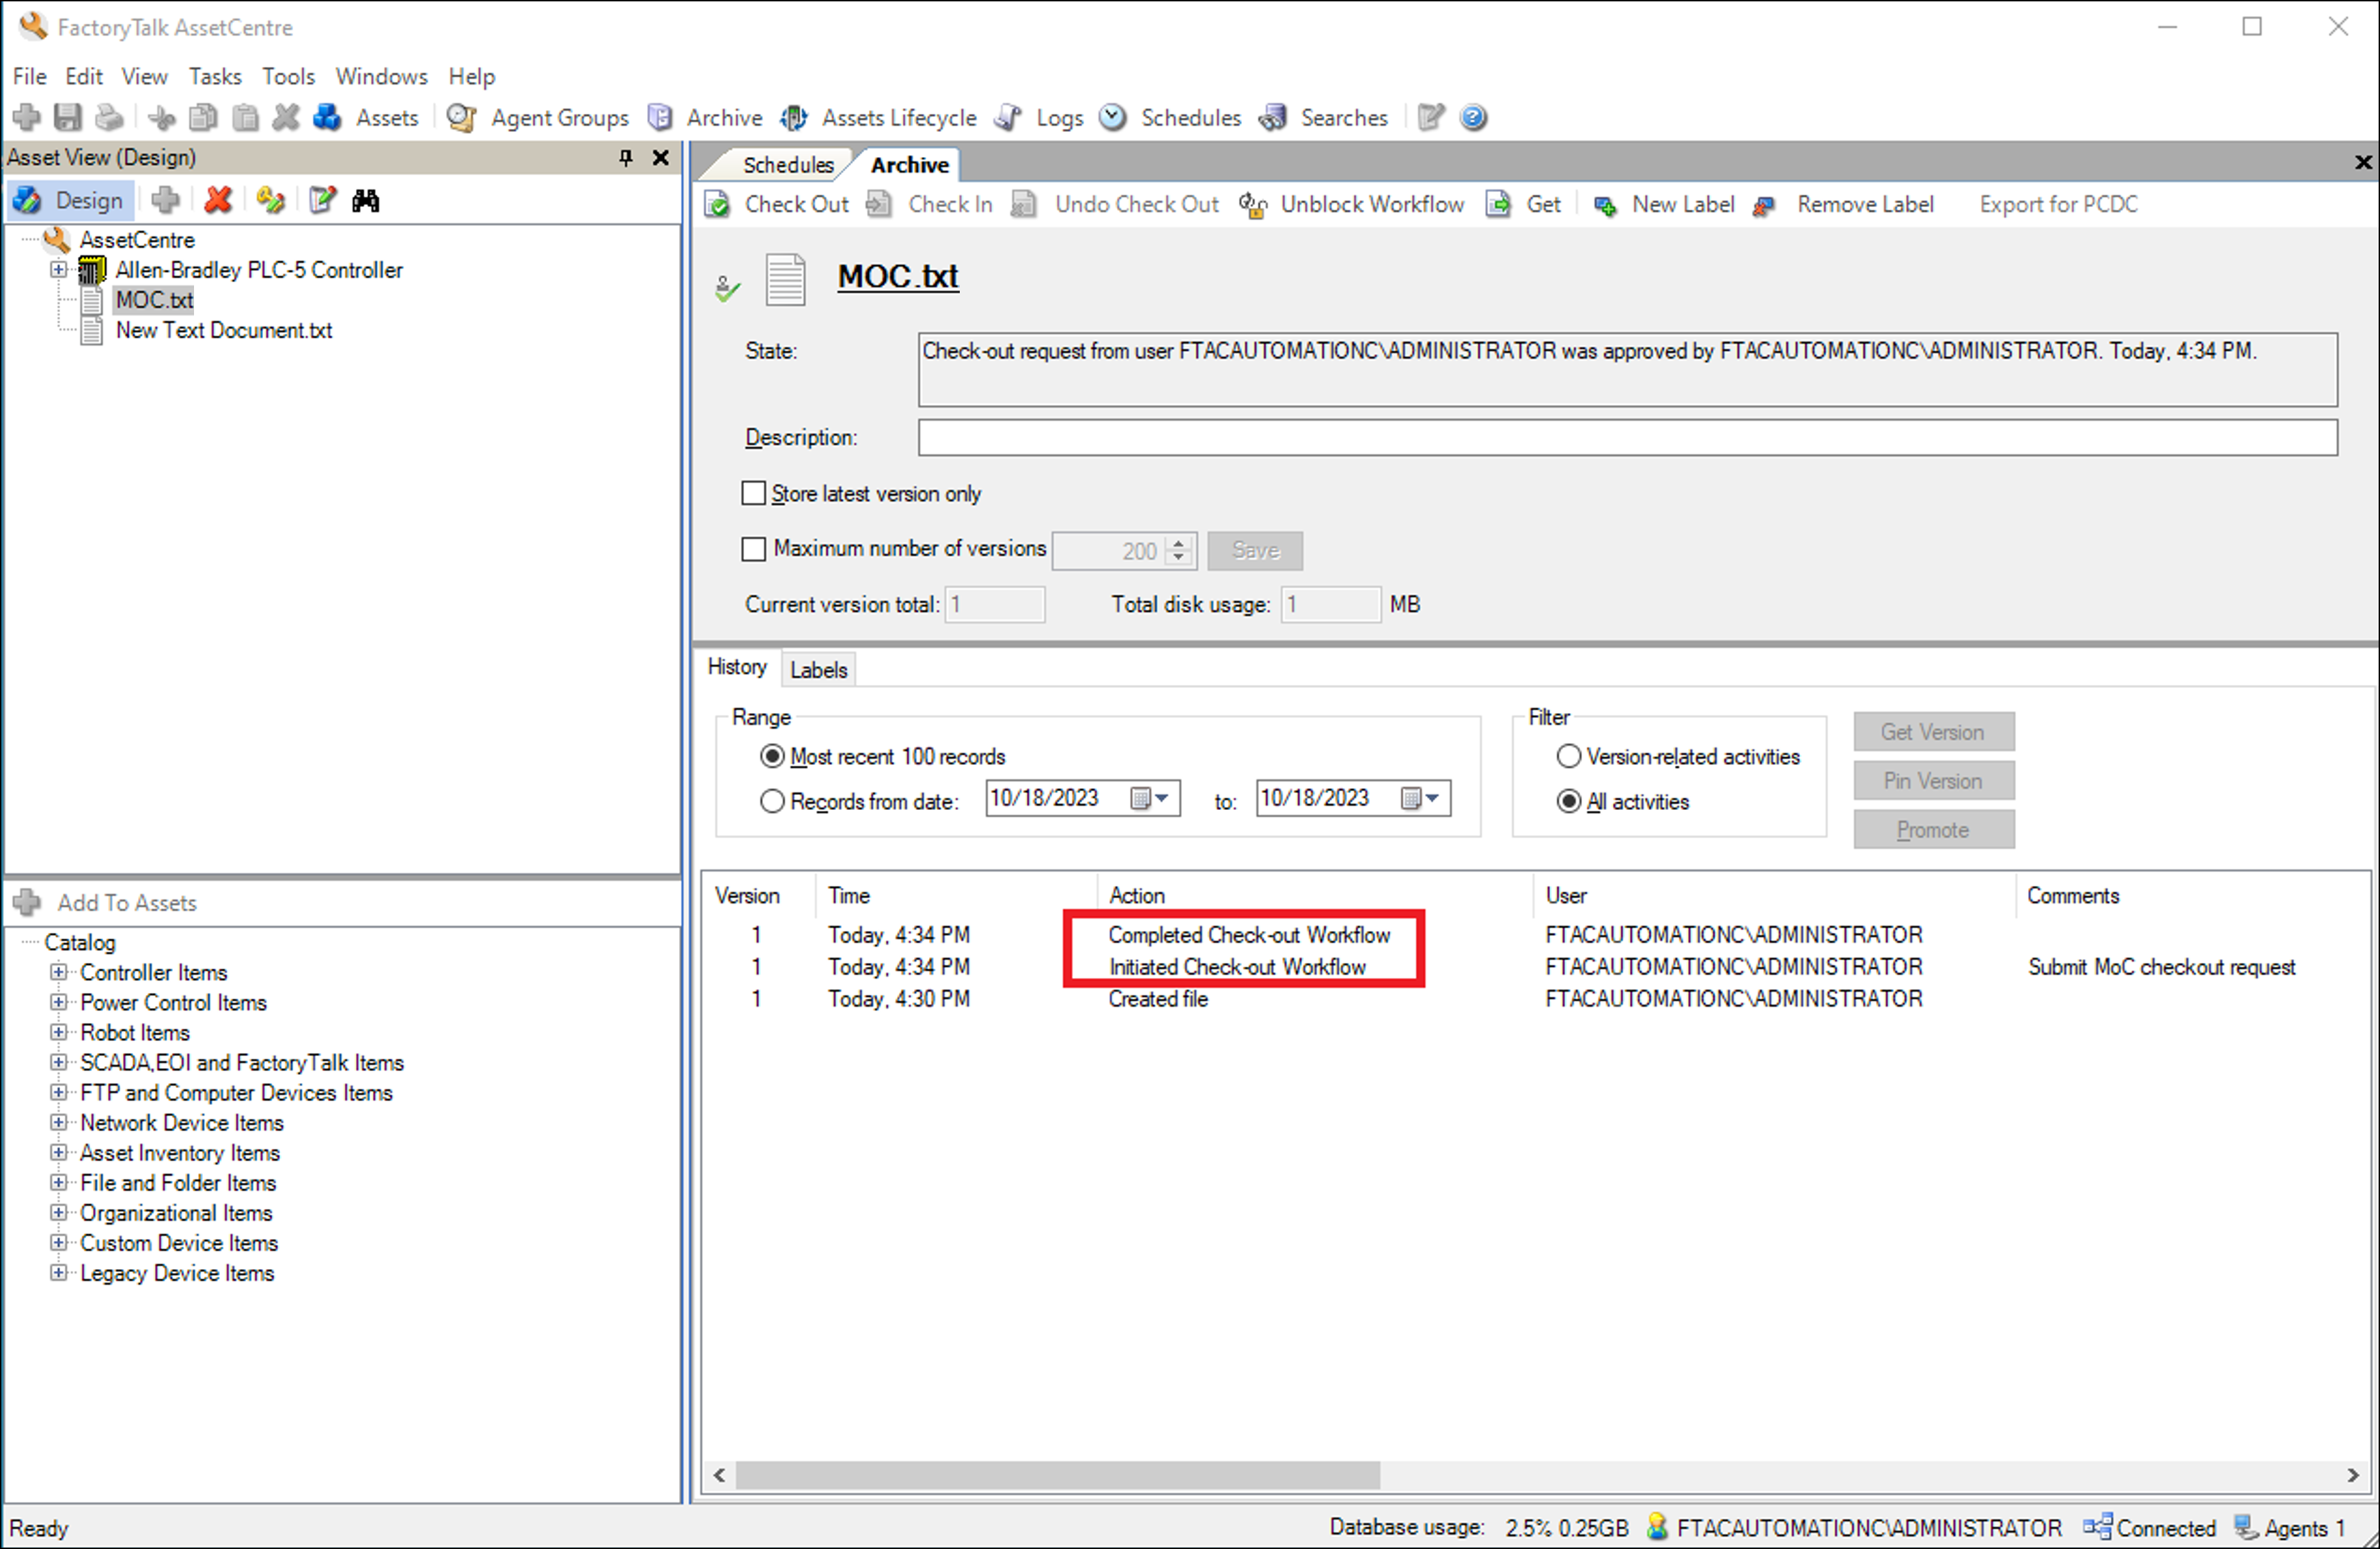The width and height of the screenshot is (2380, 1549).
Task: Select New Text Document.txt in asset tree
Action: point(224,331)
